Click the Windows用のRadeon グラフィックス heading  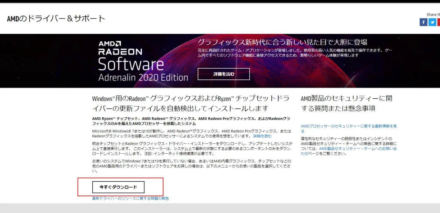tap(191, 103)
